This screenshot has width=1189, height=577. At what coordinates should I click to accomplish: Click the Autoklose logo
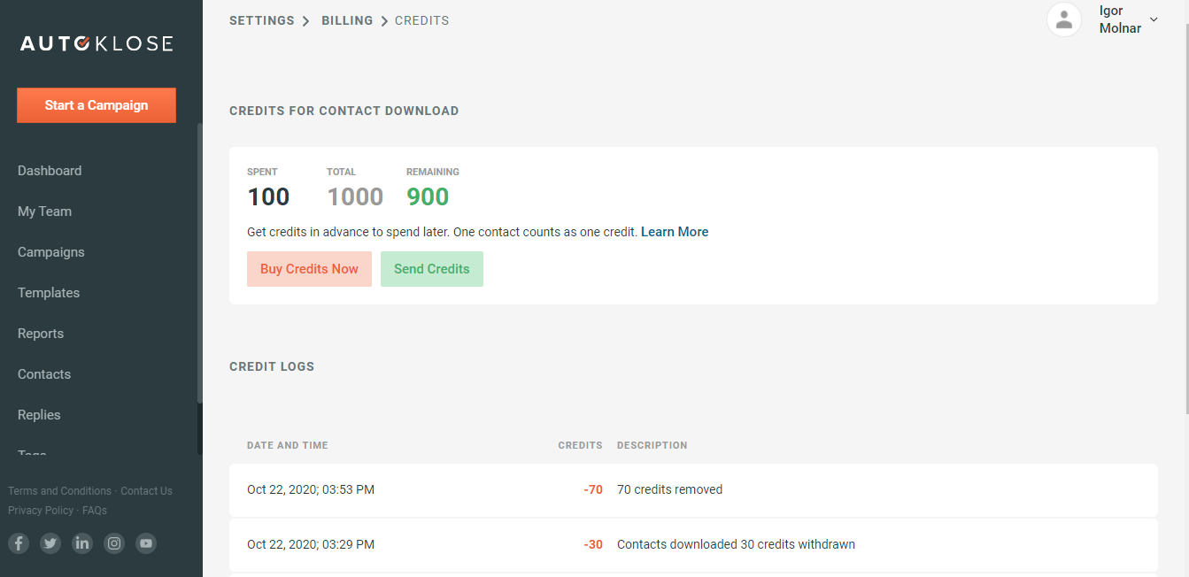coord(97,43)
